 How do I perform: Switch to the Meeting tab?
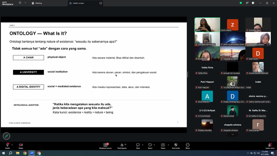[x=37, y=3]
